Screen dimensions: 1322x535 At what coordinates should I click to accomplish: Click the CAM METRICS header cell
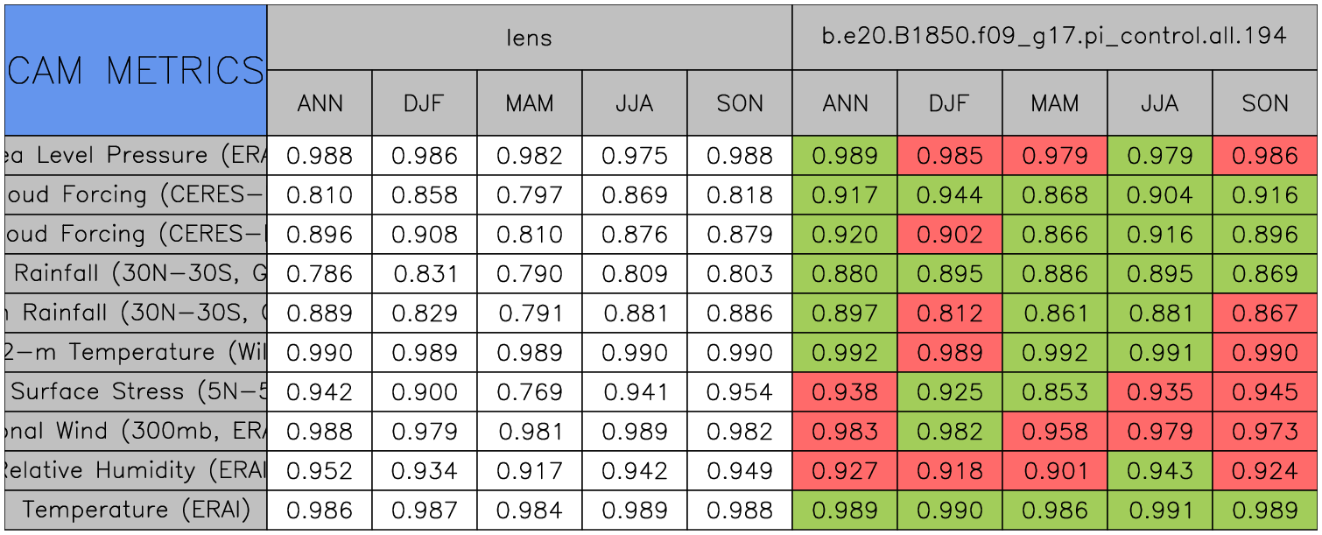click(x=136, y=70)
